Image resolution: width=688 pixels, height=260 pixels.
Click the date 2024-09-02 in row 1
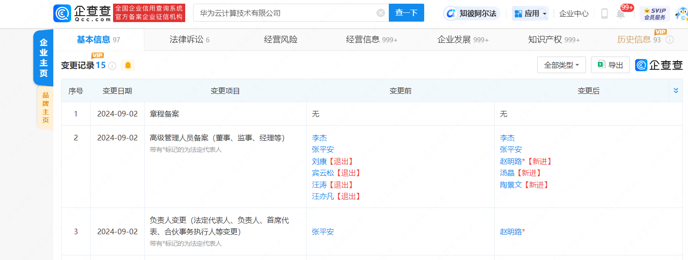pos(117,114)
